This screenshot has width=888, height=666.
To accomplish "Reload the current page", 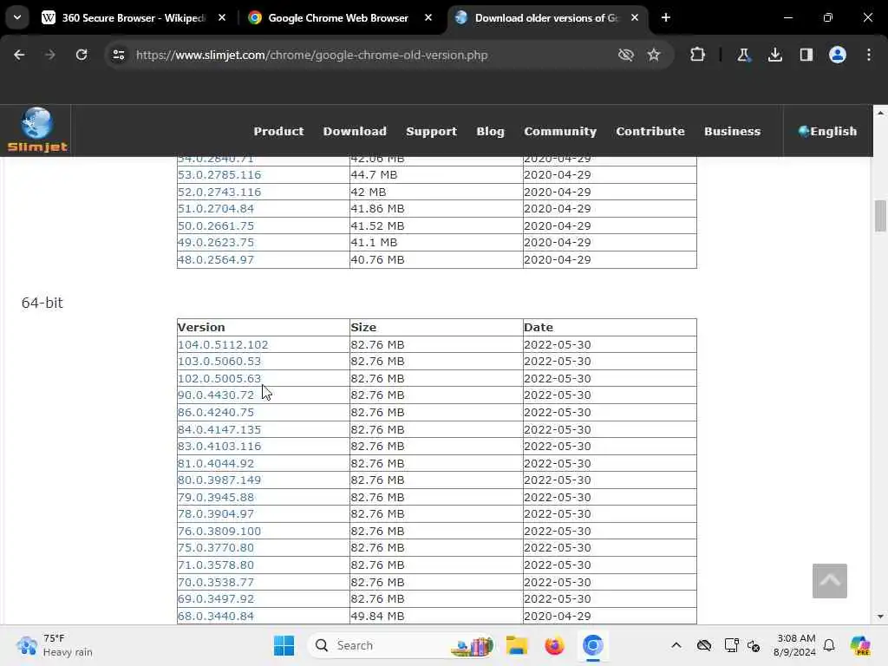I will (82, 55).
